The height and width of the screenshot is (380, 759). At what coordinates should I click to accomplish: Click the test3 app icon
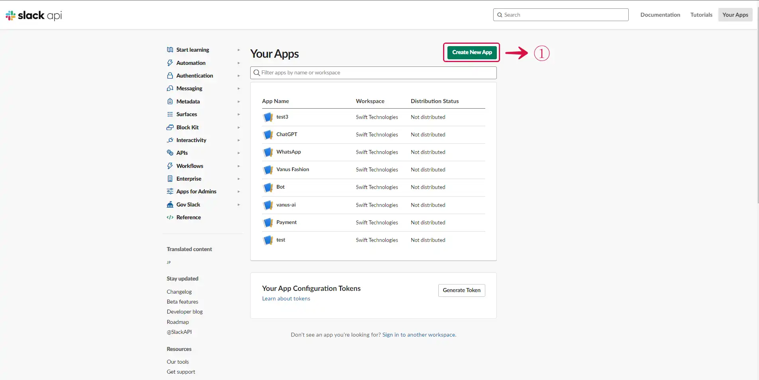pos(268,117)
